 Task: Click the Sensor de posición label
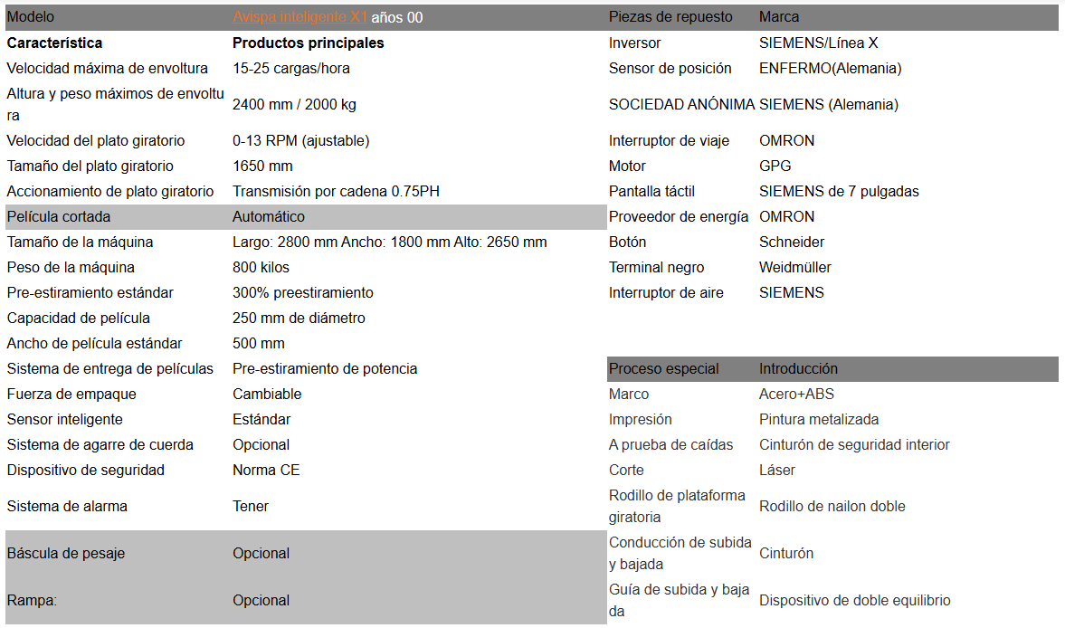point(670,68)
